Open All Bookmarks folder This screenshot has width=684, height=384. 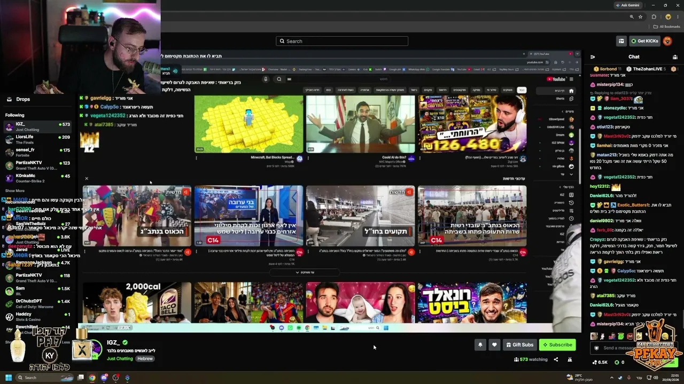pyautogui.click(x=667, y=27)
